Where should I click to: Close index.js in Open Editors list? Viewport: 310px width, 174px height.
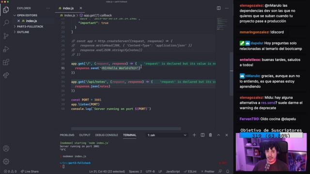18,21
